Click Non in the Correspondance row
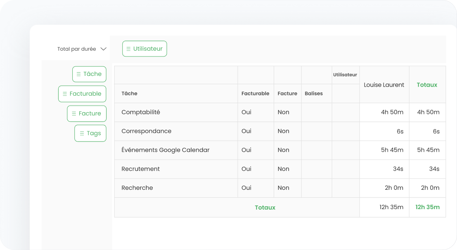The image size is (457, 250). tap(283, 131)
